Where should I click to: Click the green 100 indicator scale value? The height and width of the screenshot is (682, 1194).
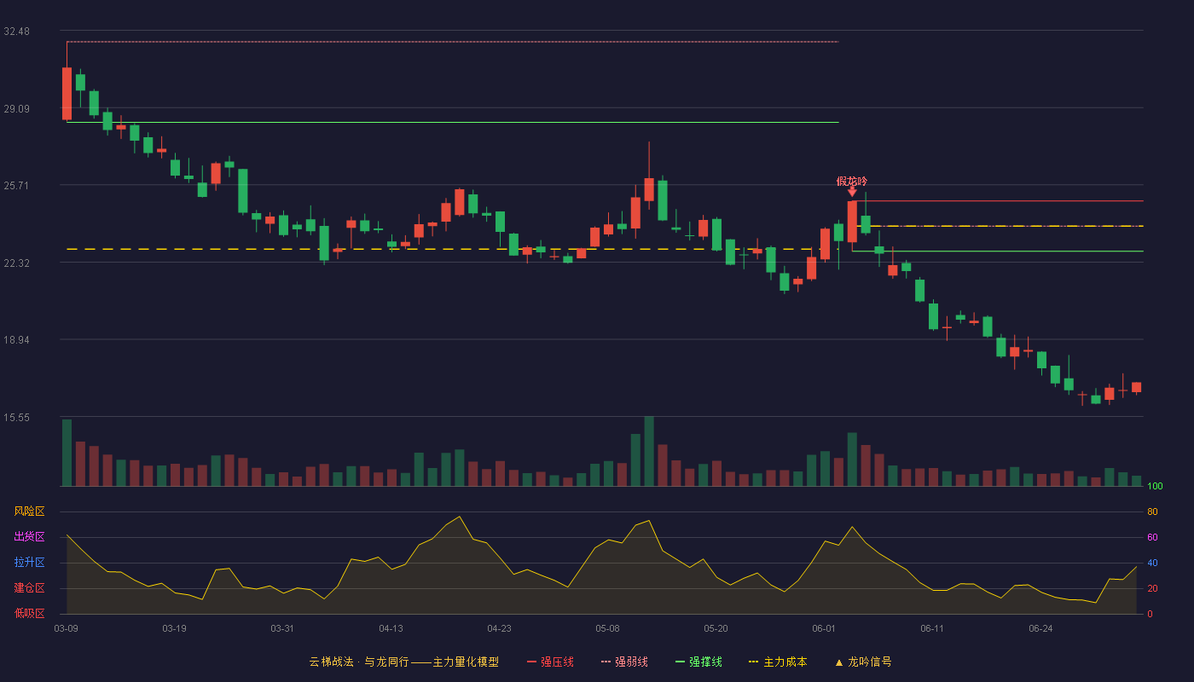[x=1155, y=487]
